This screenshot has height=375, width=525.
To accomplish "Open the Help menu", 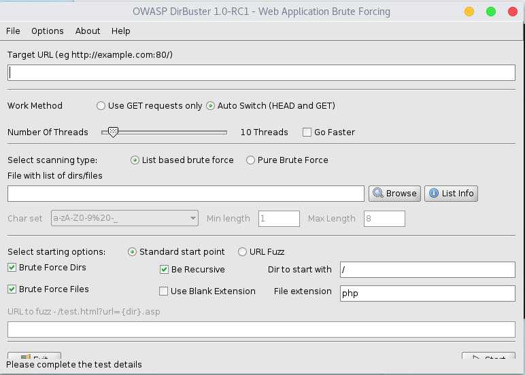I will pos(121,31).
